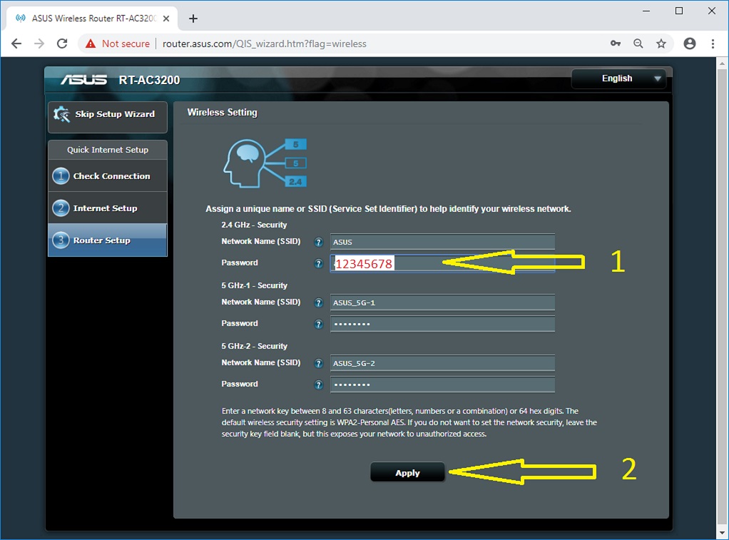The height and width of the screenshot is (540, 729).
Task: Click help icon for 5 GHz-1 Network Name
Action: pos(318,302)
